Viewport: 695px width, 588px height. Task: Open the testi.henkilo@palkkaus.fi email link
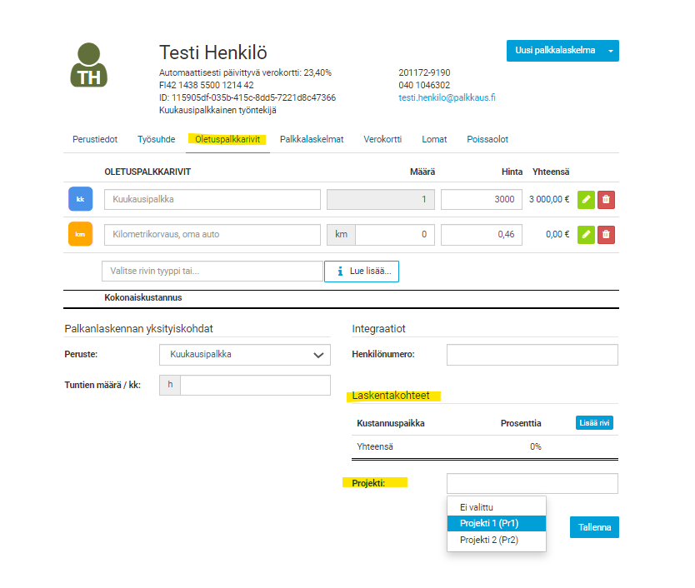[447, 97]
